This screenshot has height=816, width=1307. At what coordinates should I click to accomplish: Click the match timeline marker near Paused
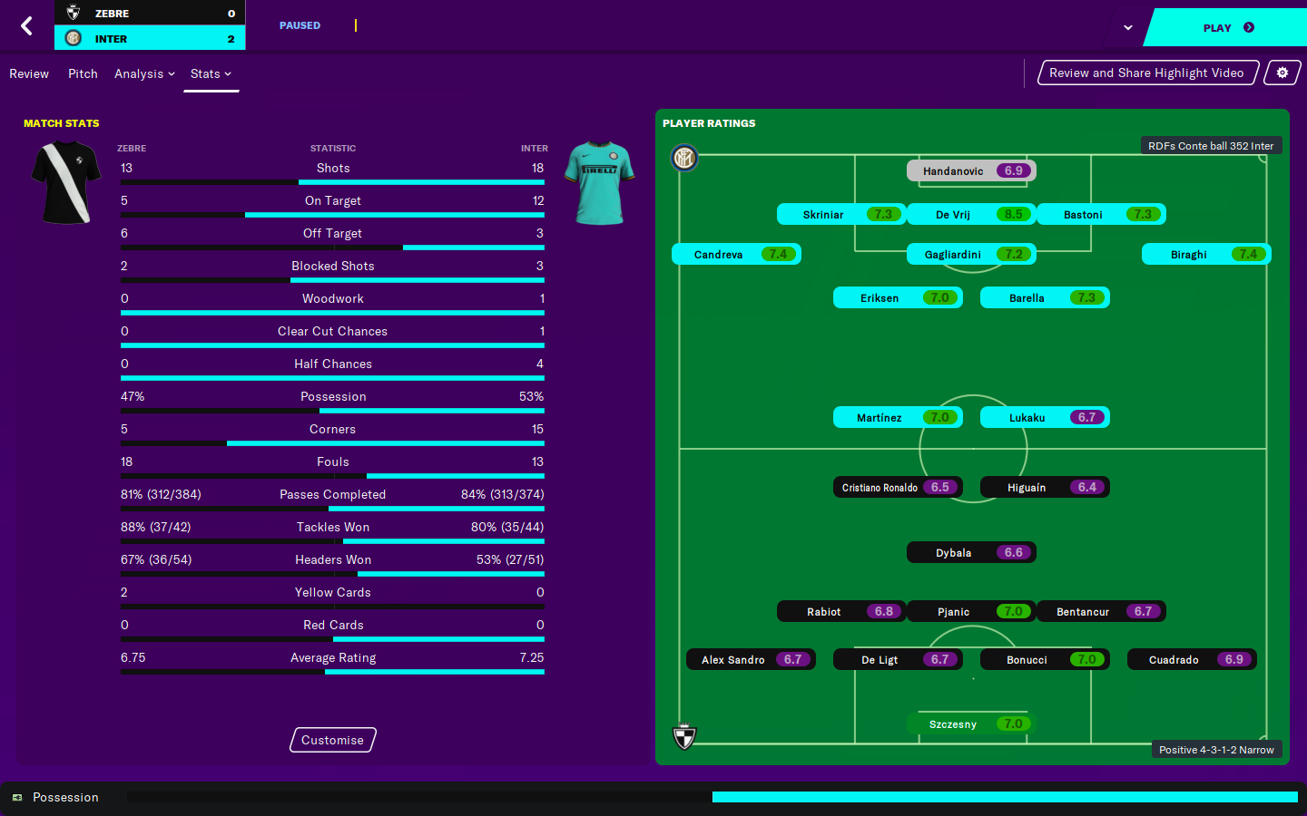coord(356,25)
